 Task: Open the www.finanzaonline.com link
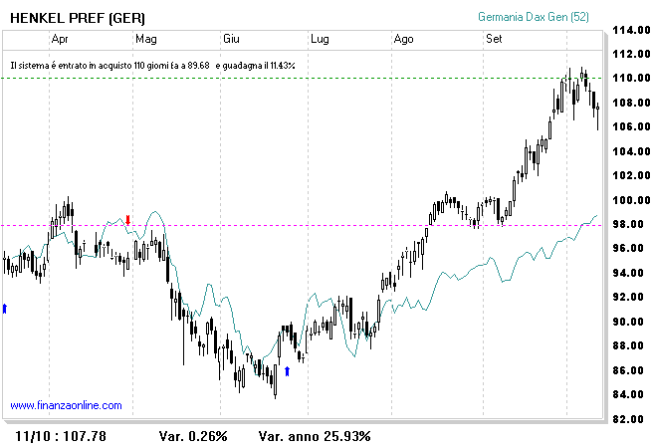click(x=66, y=405)
